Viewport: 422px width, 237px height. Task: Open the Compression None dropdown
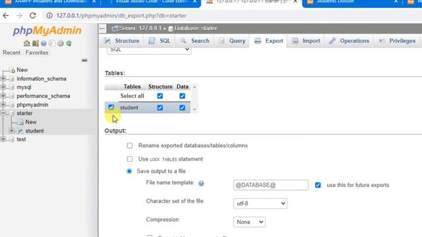[249, 222]
